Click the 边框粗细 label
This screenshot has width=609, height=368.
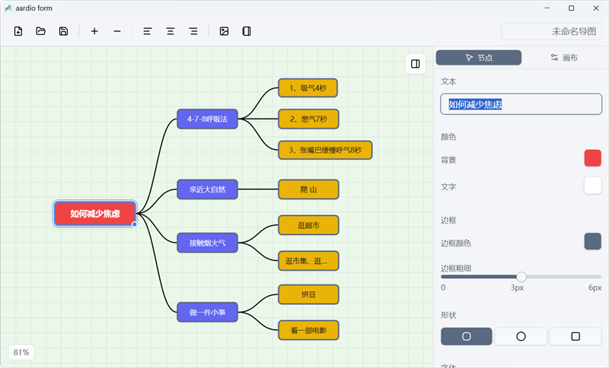456,268
